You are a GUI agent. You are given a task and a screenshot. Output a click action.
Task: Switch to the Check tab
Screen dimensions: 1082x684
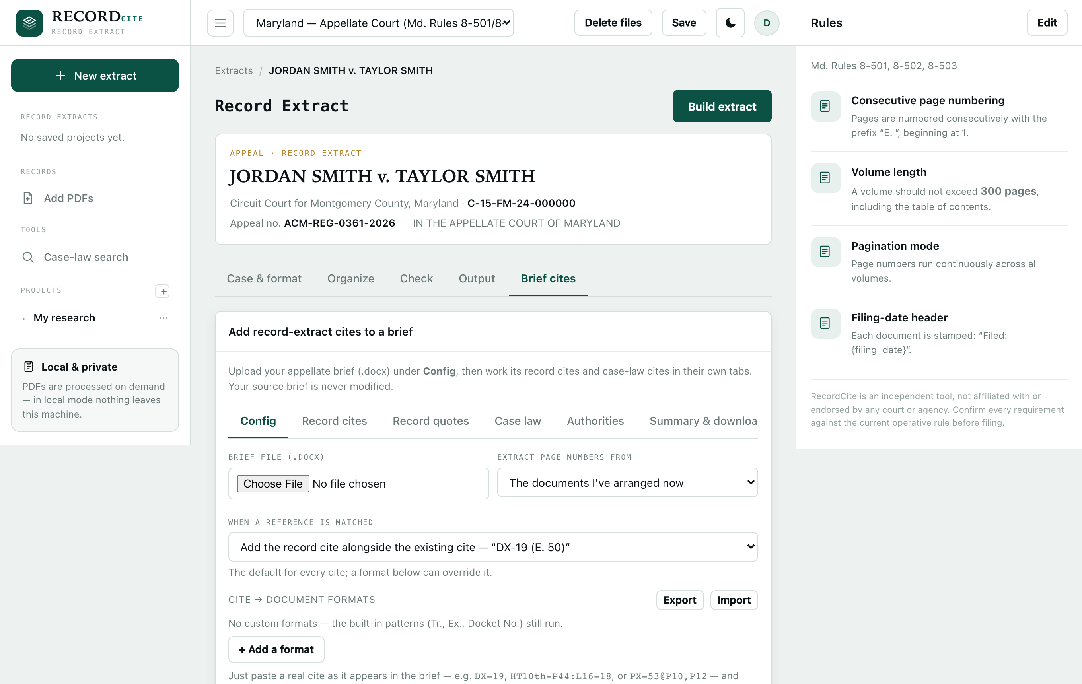tap(416, 278)
